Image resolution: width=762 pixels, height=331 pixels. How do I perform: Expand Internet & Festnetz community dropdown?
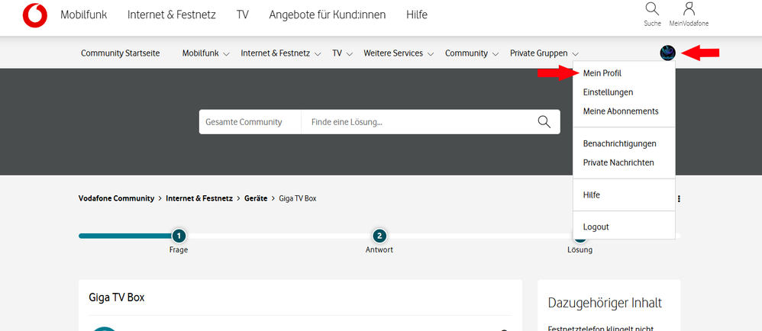281,53
